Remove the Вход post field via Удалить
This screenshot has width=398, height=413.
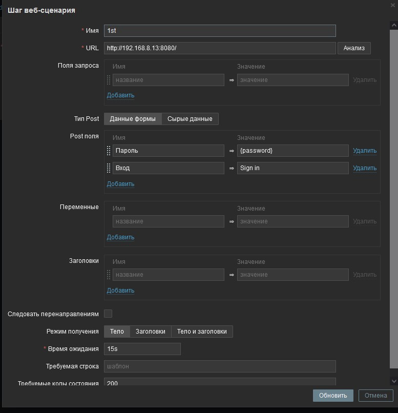coord(365,168)
